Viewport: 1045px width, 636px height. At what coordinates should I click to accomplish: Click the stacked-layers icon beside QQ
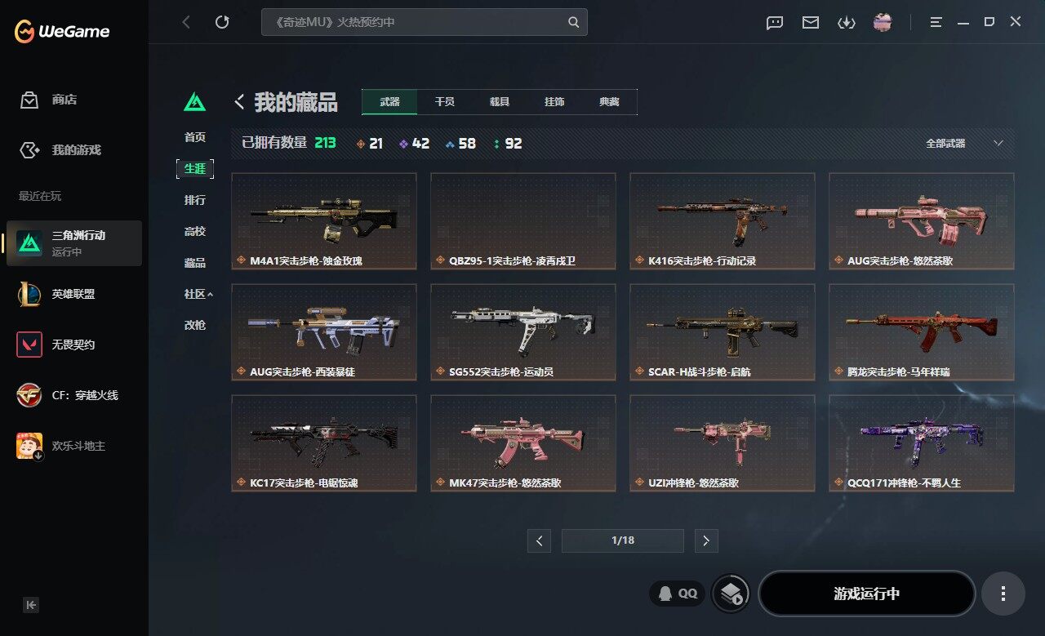coord(731,594)
